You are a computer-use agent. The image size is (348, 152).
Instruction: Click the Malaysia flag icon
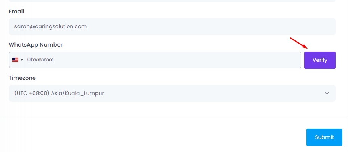click(x=15, y=60)
